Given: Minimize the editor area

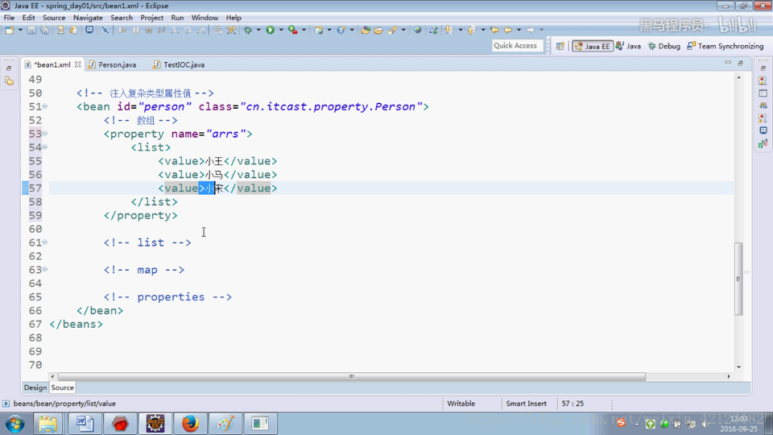Looking at the screenshot, I should click(728, 63).
